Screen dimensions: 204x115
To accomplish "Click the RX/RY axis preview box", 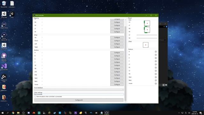I will 147,30.
